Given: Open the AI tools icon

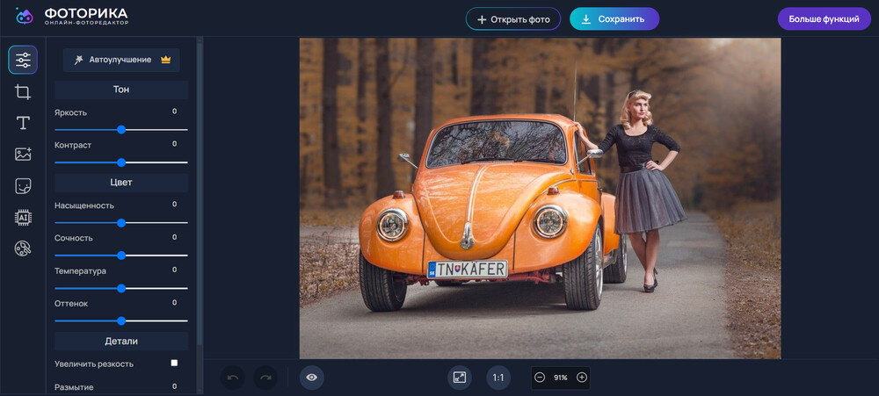Looking at the screenshot, I should 23,218.
